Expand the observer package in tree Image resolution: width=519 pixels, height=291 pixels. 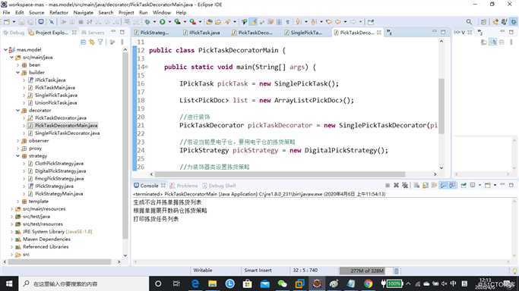point(18,140)
